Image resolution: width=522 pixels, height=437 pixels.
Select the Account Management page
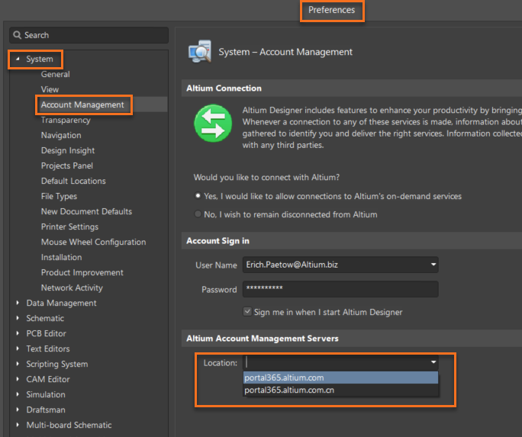[x=82, y=104]
